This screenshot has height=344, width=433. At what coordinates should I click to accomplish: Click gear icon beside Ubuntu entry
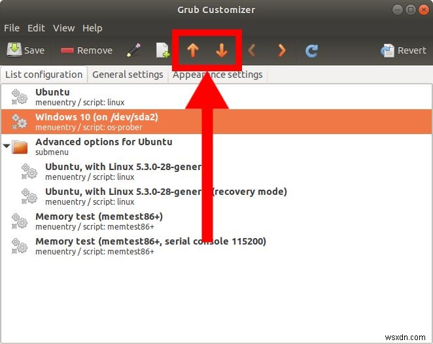[x=20, y=97]
